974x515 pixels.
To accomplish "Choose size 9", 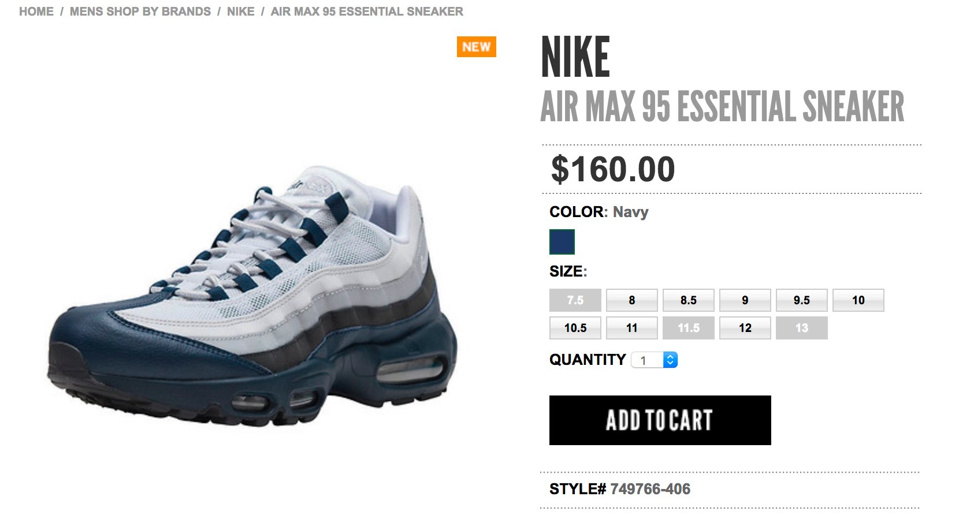I will [745, 300].
